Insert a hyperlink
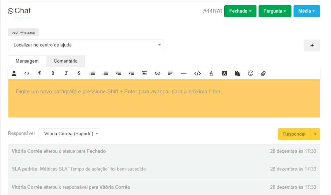The image size is (331, 195). click(x=157, y=73)
